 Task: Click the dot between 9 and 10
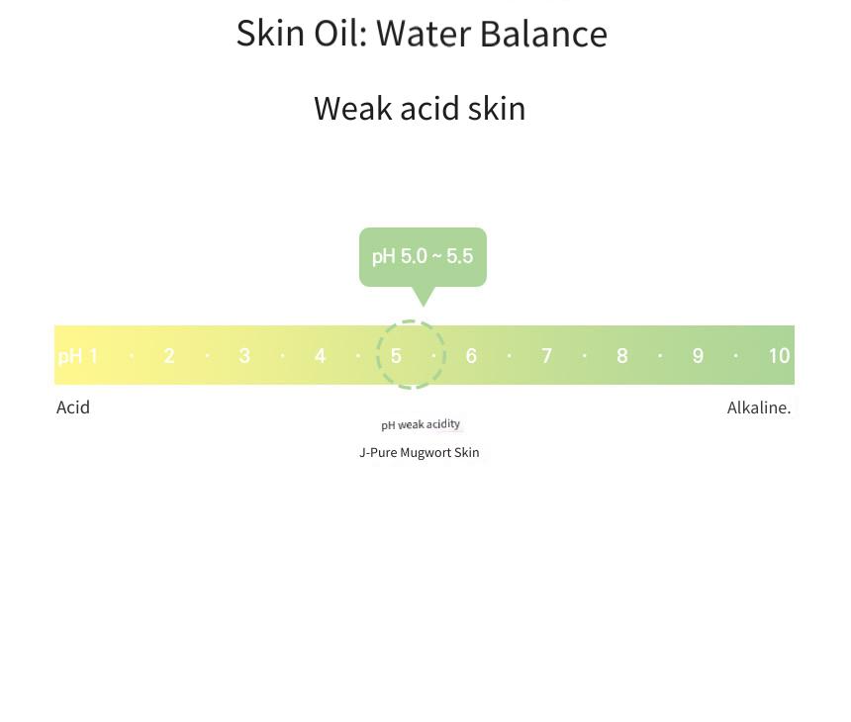click(x=736, y=356)
